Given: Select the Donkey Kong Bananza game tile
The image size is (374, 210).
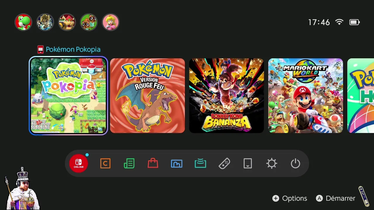Looking at the screenshot, I should click(226, 96).
